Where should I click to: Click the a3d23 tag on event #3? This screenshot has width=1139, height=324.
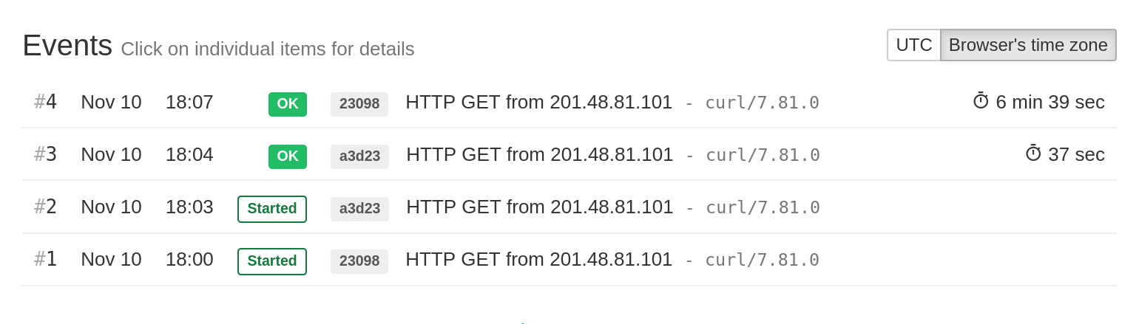pyautogui.click(x=359, y=156)
